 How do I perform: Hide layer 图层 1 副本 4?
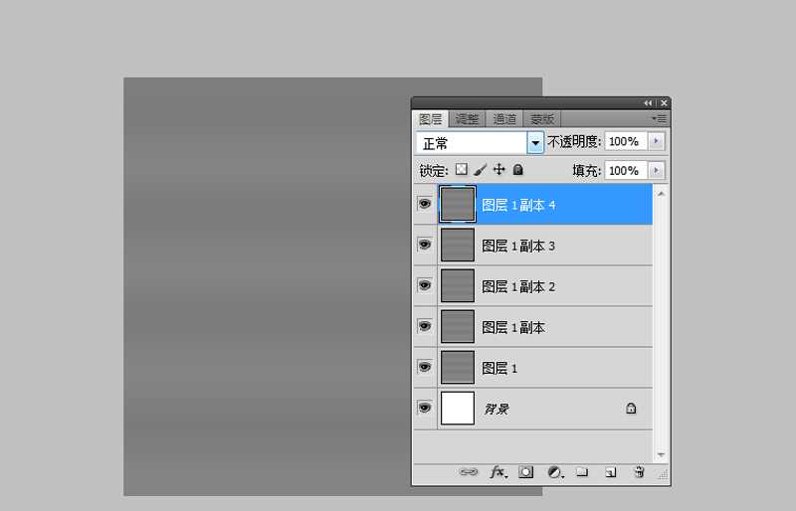pos(425,204)
